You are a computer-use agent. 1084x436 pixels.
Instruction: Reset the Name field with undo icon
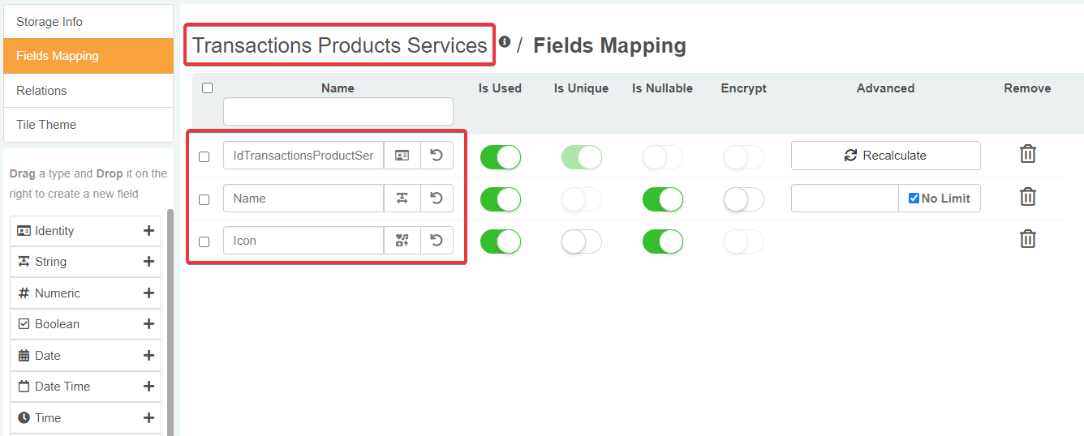point(437,198)
